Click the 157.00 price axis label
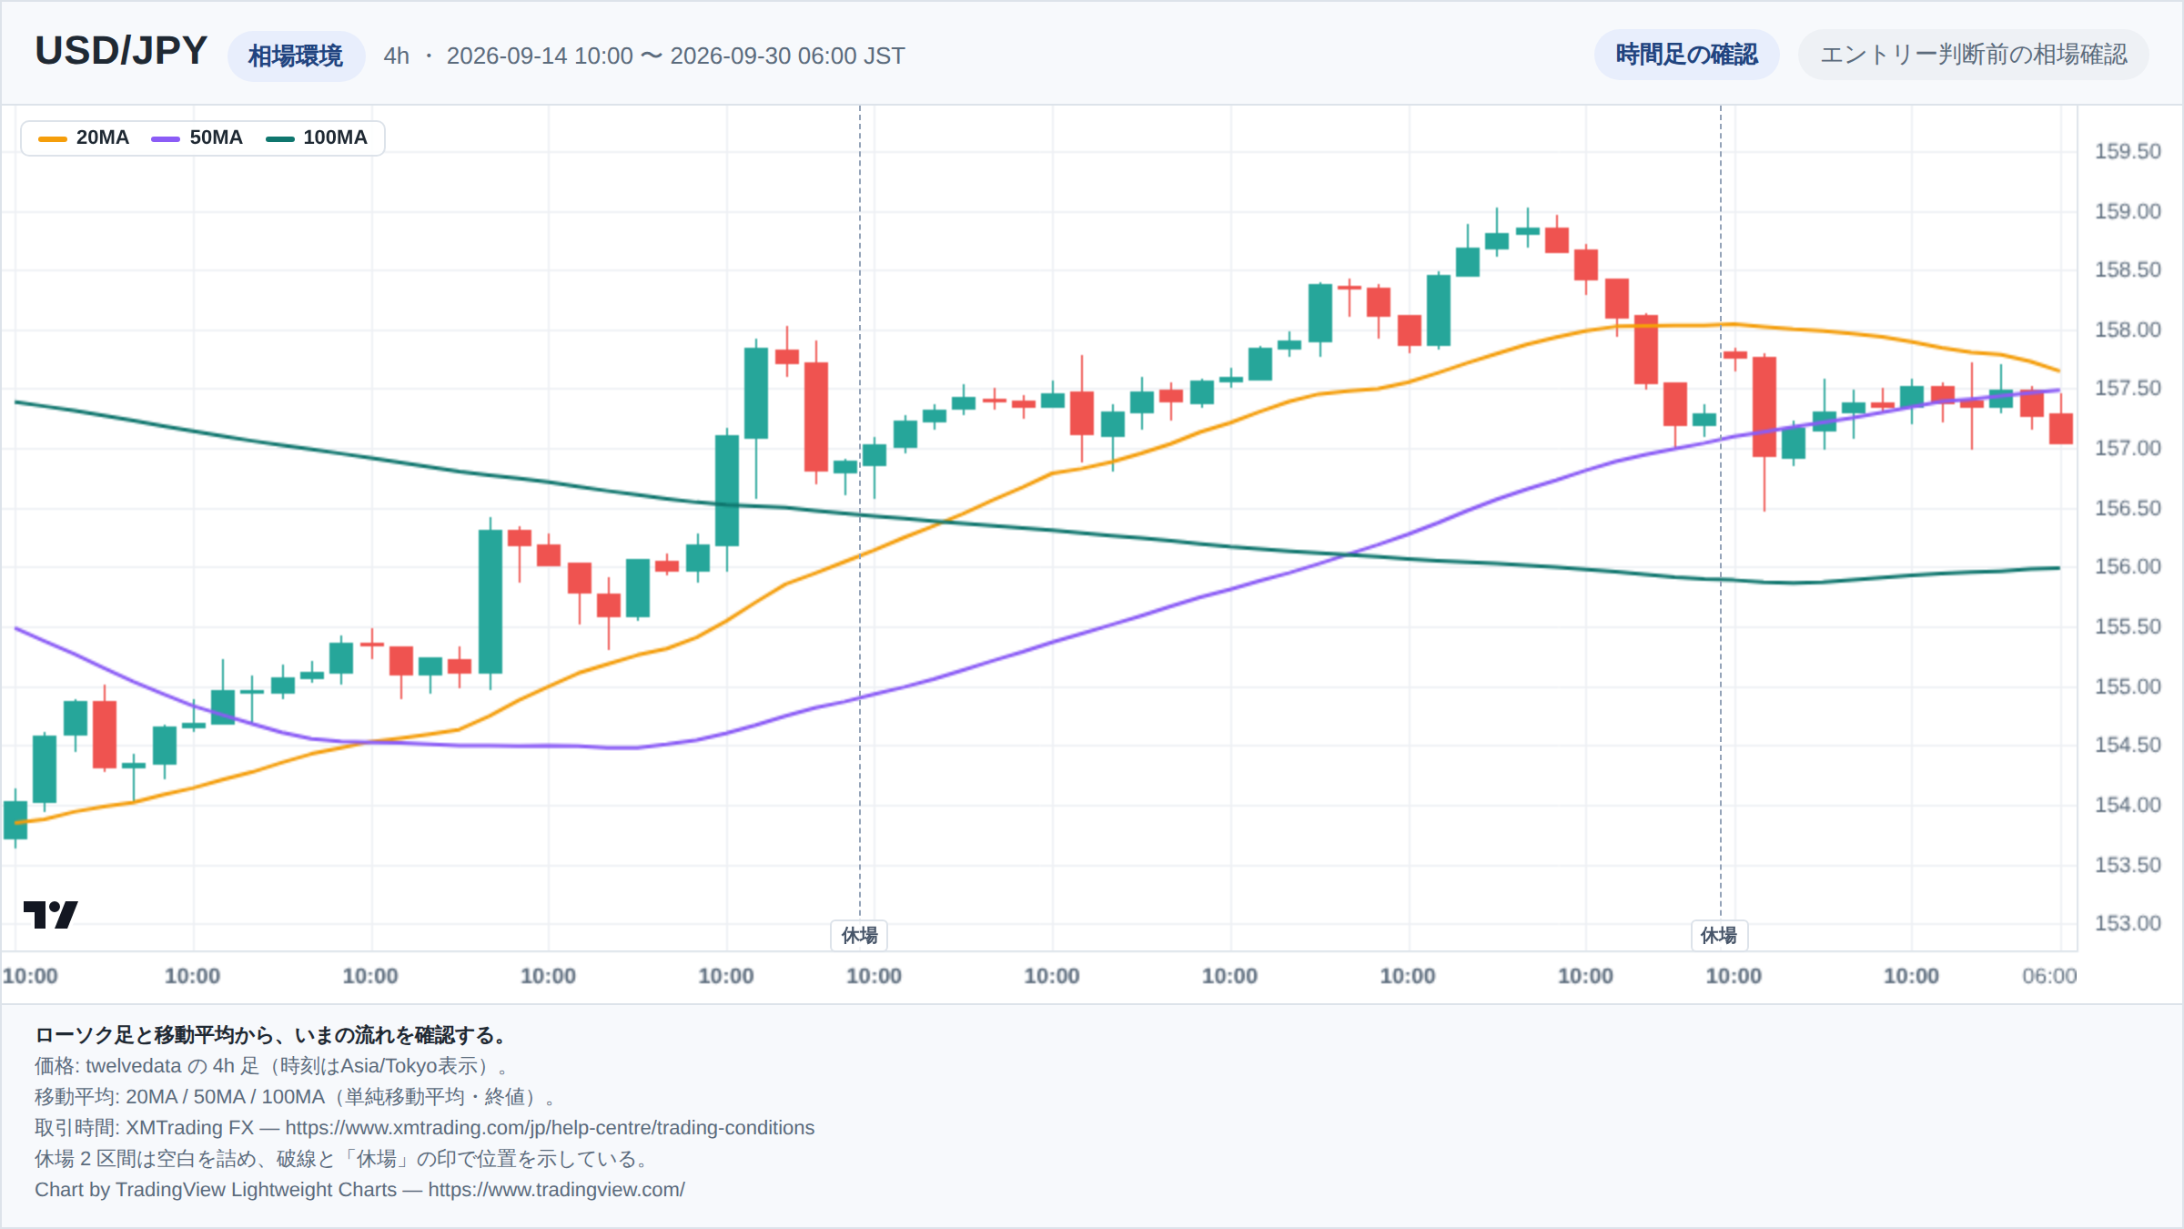 tap(2128, 448)
